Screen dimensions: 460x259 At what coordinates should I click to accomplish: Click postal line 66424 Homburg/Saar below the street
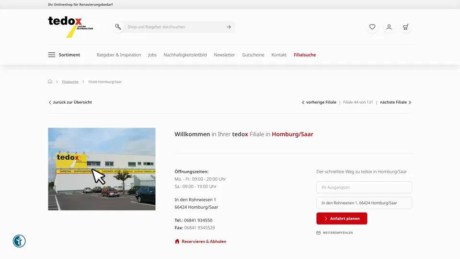tap(196, 207)
